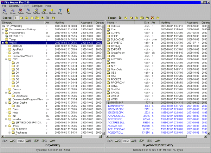Switch Source panel to drive E:

point(29,141)
